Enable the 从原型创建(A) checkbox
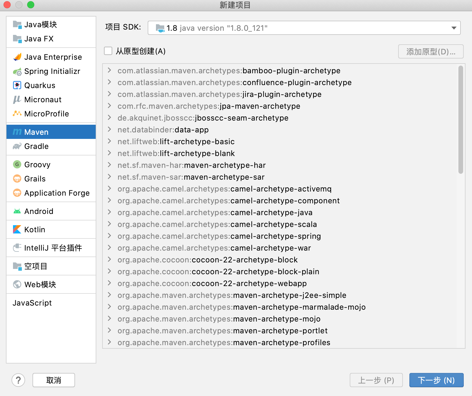The height and width of the screenshot is (396, 472). coord(108,51)
